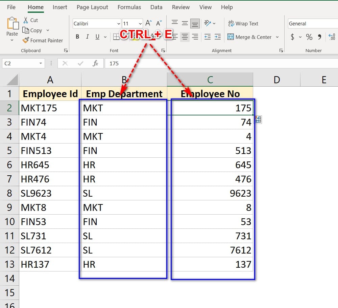Image resolution: width=338 pixels, height=308 pixels.
Task: Toggle Wrap Text on the cell
Action: pos(243,23)
